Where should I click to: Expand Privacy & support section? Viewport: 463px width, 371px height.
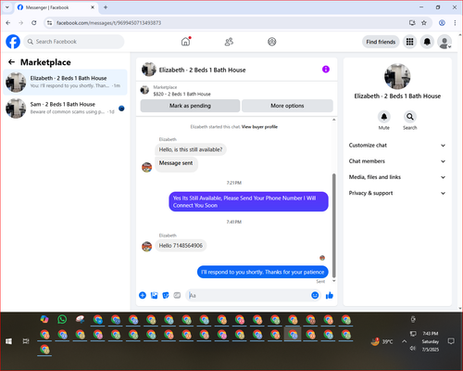pyautogui.click(x=397, y=193)
